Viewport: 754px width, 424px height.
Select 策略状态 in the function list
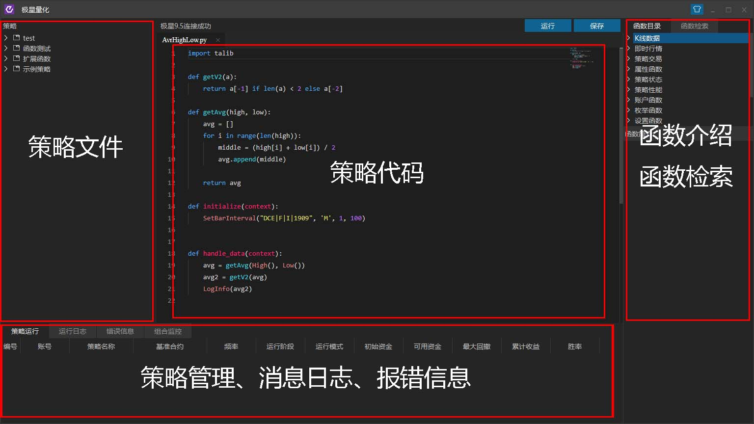coord(648,79)
